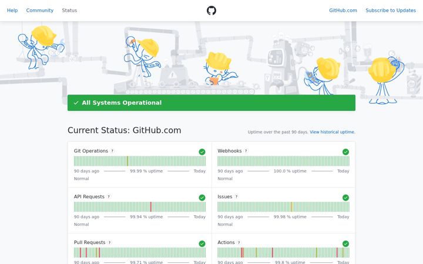Viewport: 423px width, 264px height.
Task: Click Normal under API Requests
Action: (82, 224)
